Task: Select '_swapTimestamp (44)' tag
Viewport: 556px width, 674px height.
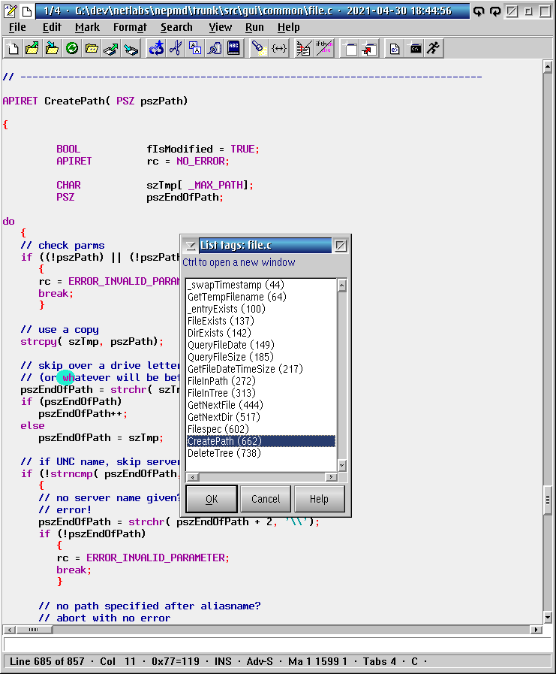Action: pyautogui.click(x=261, y=285)
